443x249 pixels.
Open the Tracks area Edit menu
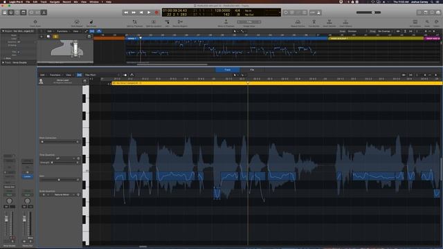[50, 31]
